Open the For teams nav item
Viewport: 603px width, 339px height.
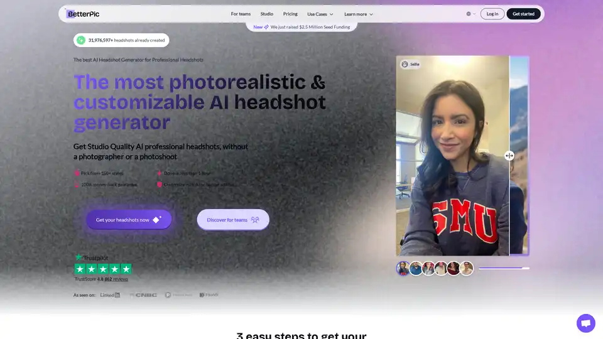[x=241, y=14]
